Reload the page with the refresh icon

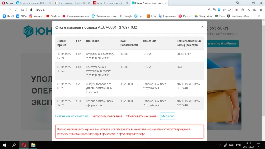click(16, 10)
